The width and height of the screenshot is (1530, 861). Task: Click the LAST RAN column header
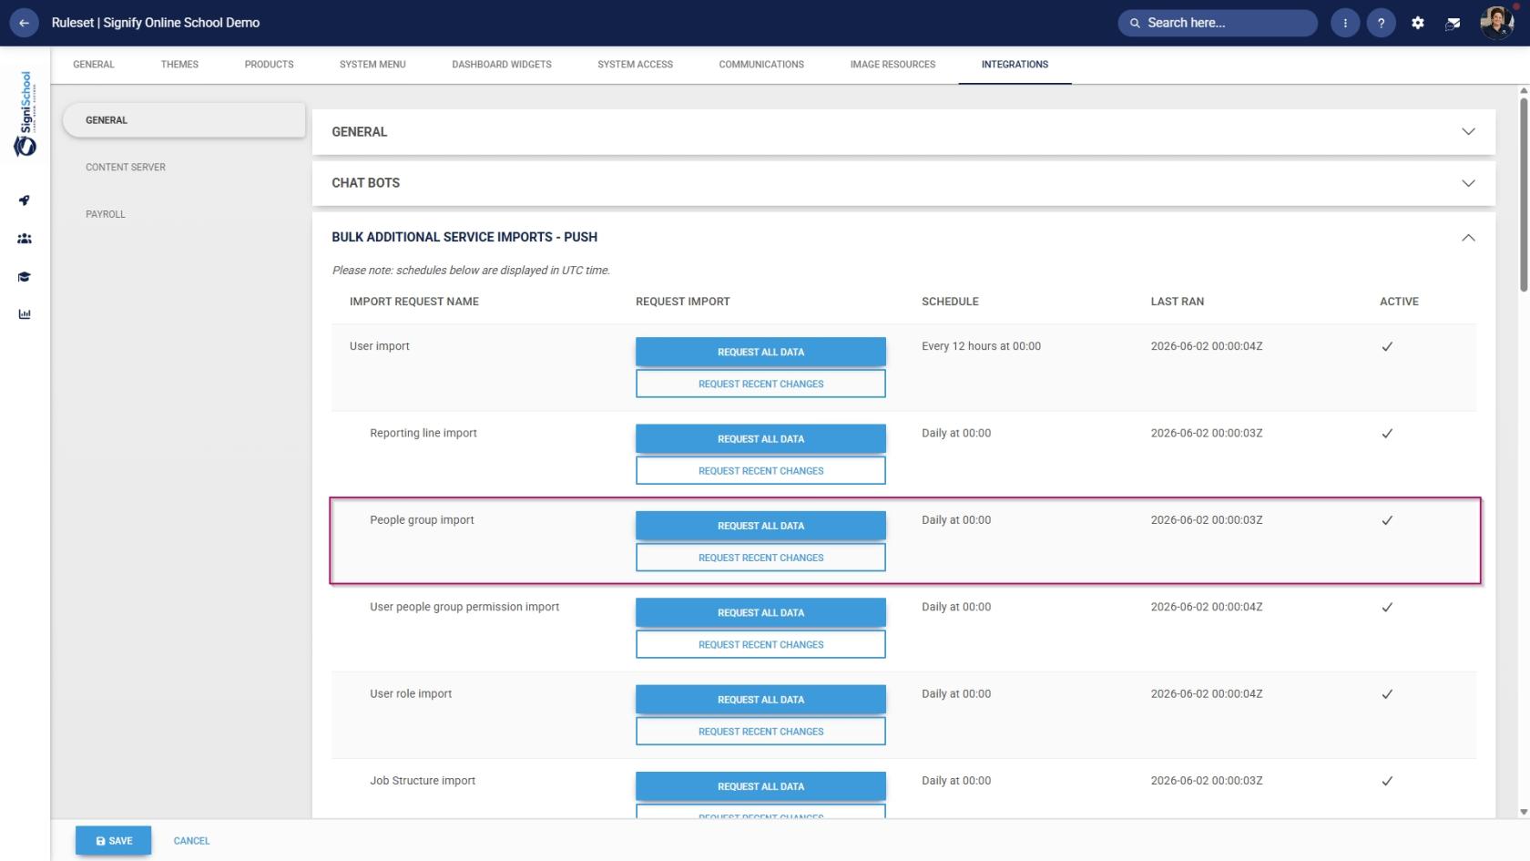tap(1177, 302)
